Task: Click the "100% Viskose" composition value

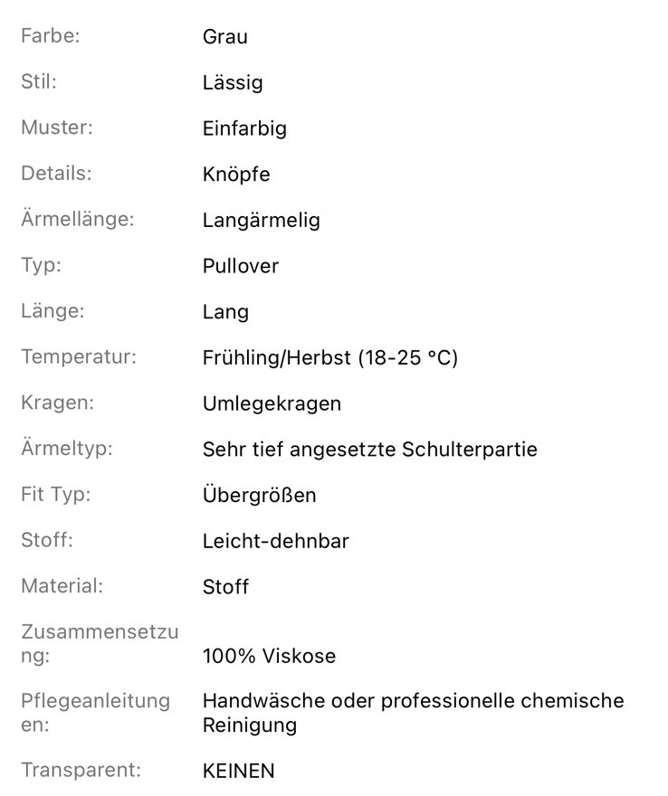Action: [x=269, y=656]
